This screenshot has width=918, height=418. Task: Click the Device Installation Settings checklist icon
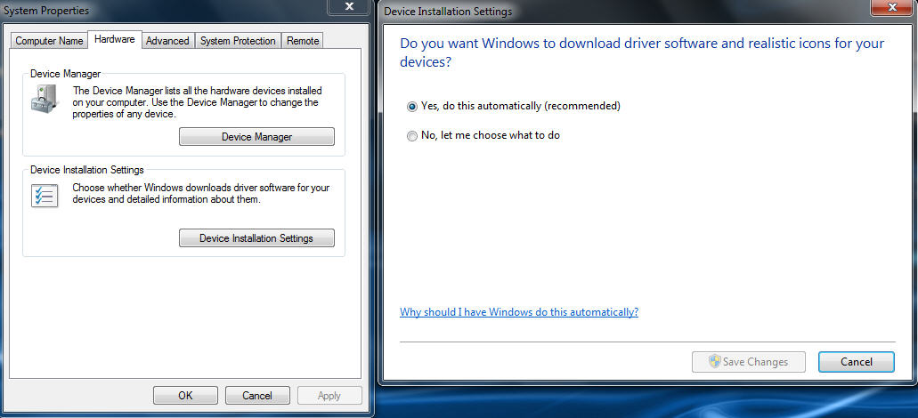[x=45, y=196]
